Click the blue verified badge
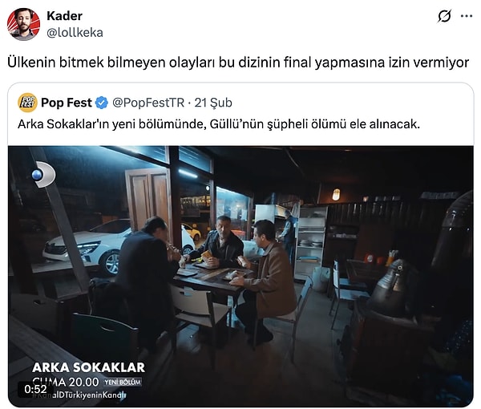 102,103
